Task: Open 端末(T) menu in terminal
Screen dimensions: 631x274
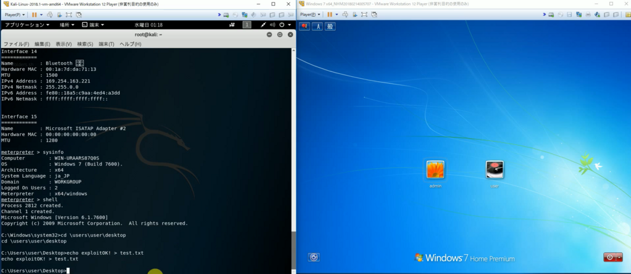Action: [x=106, y=44]
